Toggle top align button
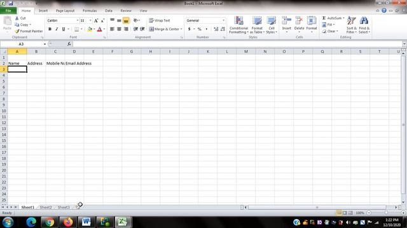This screenshot has height=228, width=407. coord(112,20)
